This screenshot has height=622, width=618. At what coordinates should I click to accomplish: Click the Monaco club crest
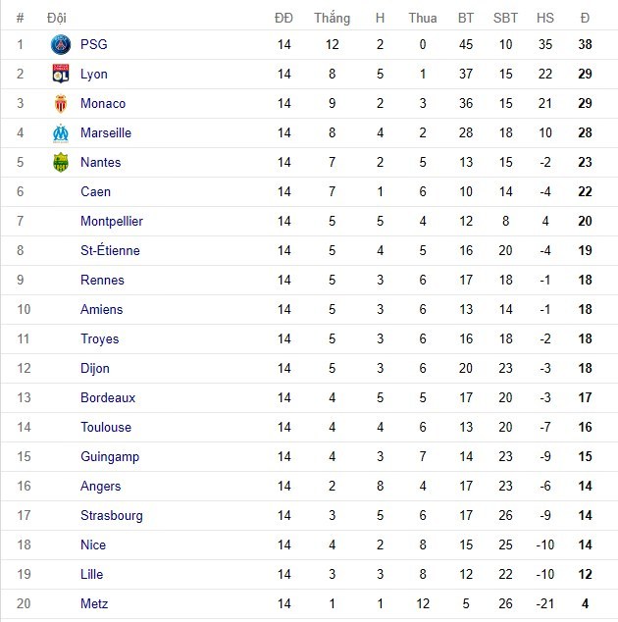(61, 103)
